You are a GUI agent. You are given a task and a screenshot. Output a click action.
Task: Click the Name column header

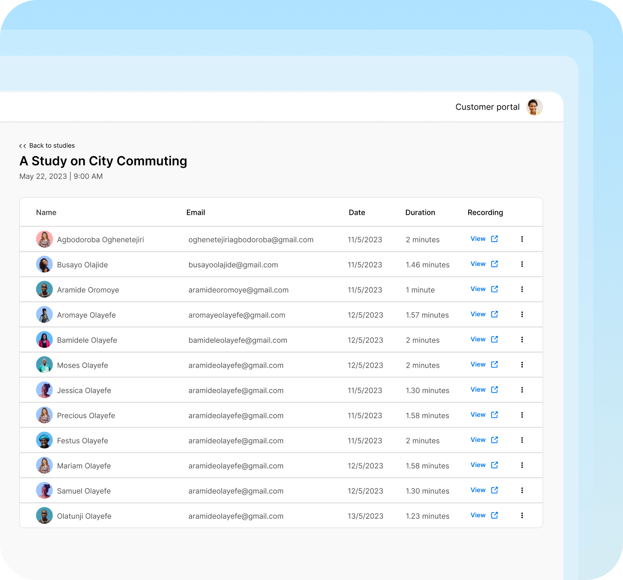click(x=46, y=212)
